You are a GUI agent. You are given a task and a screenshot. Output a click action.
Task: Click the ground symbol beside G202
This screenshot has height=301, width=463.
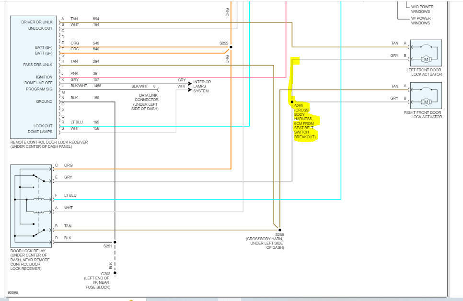pyautogui.click(x=115, y=274)
